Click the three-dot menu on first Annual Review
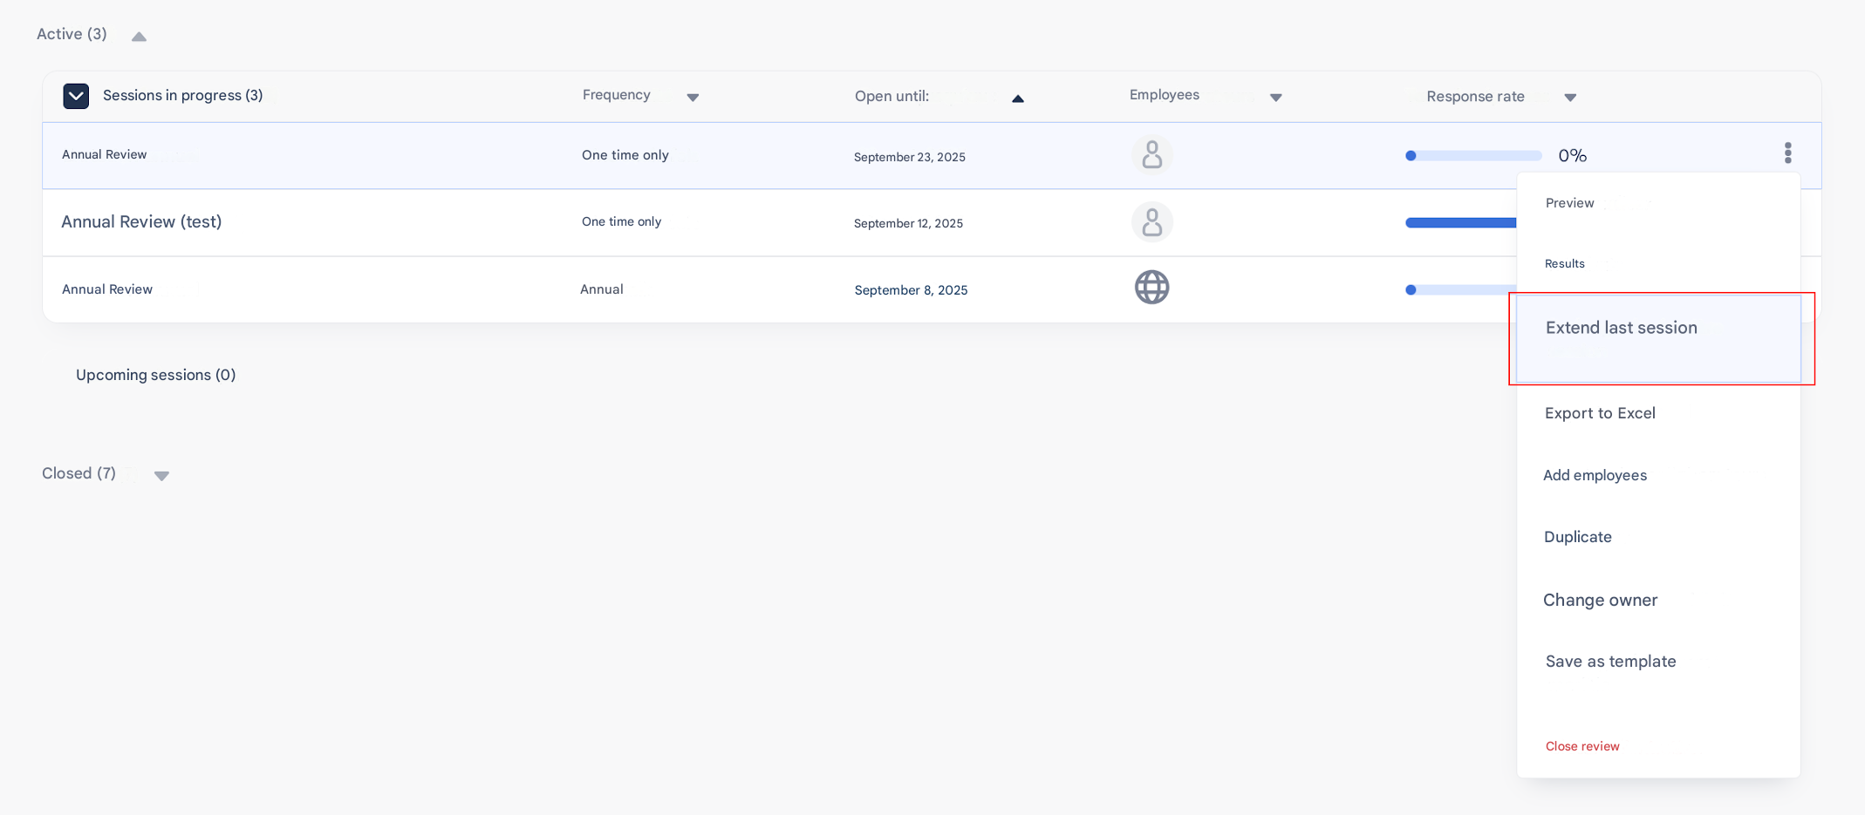The image size is (1865, 815). 1787,153
